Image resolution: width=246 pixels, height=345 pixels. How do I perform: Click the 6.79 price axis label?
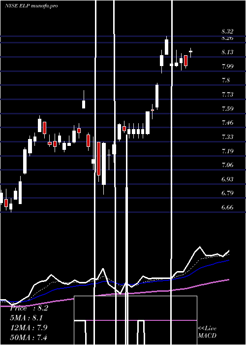tap(227, 193)
